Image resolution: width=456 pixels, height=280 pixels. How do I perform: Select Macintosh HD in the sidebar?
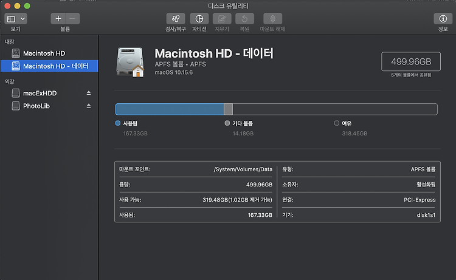click(49, 53)
